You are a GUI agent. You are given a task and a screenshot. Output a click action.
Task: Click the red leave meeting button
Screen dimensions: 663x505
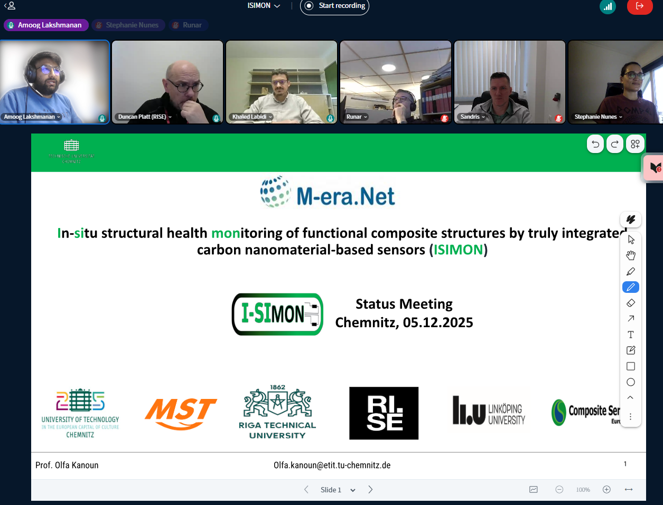click(640, 6)
